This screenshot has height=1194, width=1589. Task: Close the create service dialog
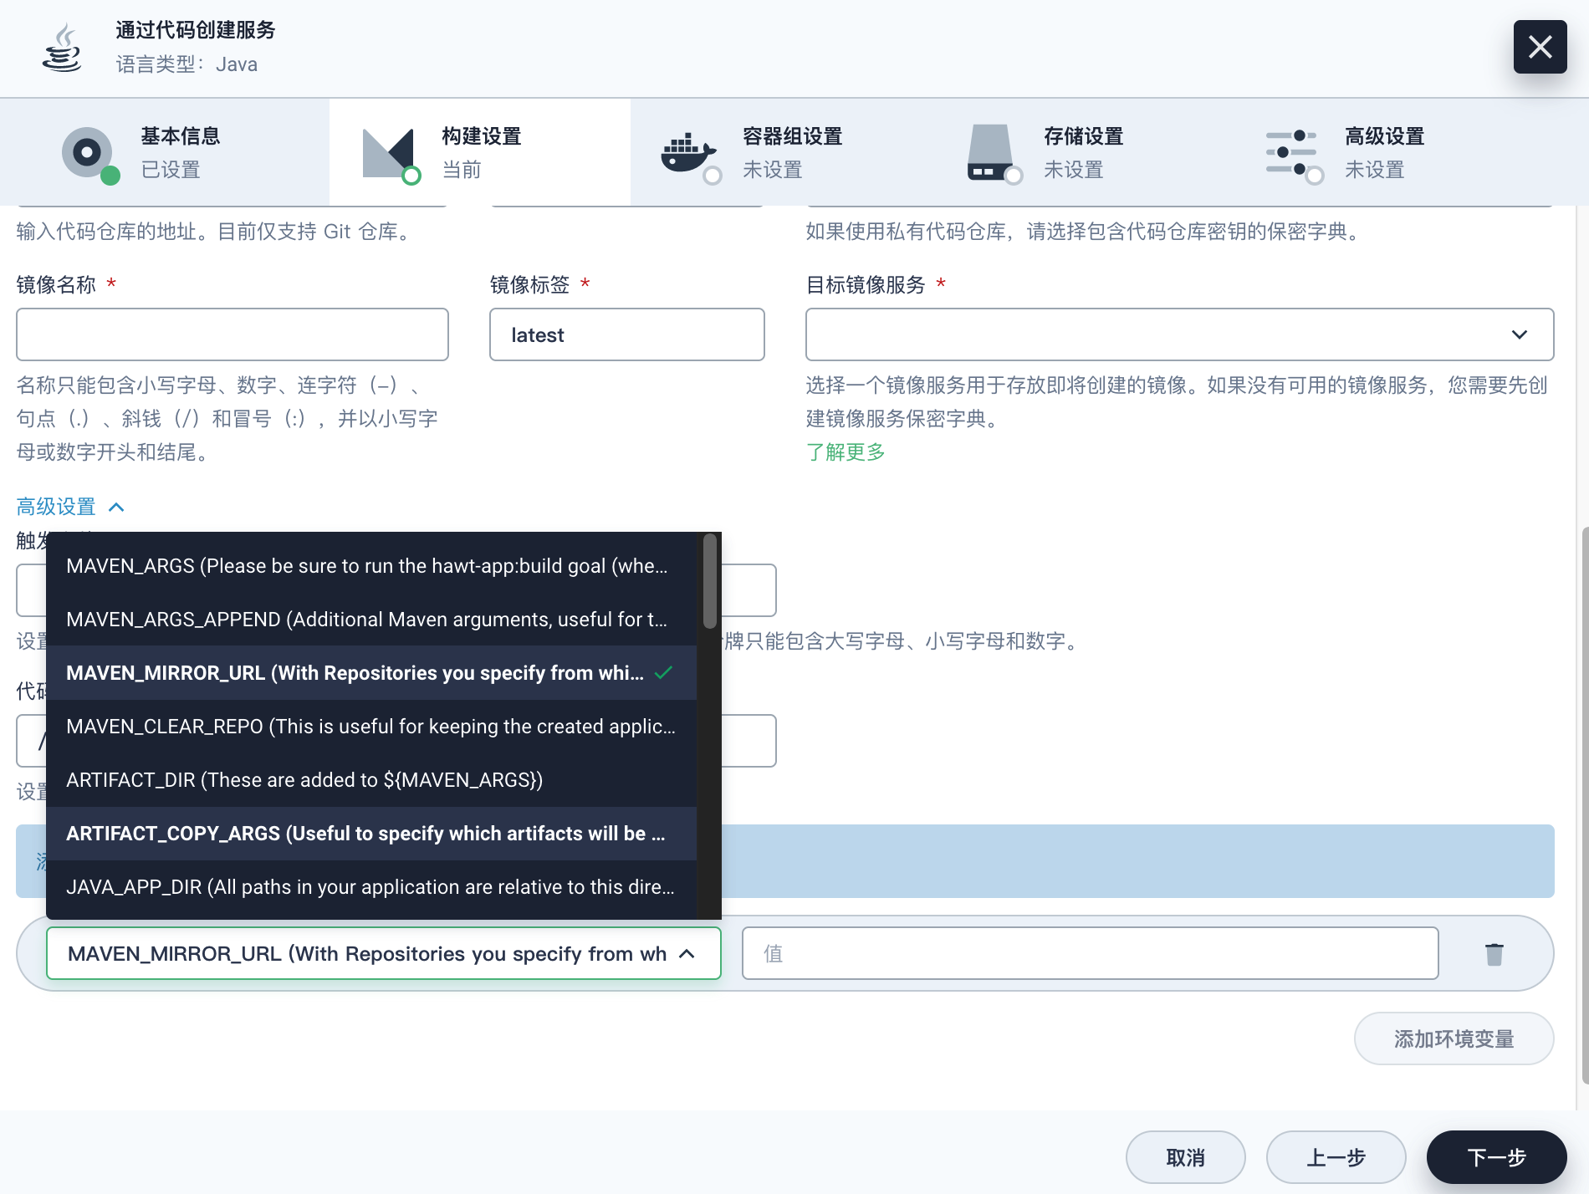point(1540,47)
